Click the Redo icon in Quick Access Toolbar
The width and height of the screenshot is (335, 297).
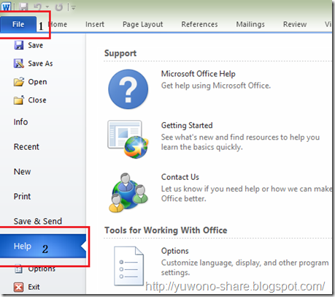pyautogui.click(x=58, y=7)
